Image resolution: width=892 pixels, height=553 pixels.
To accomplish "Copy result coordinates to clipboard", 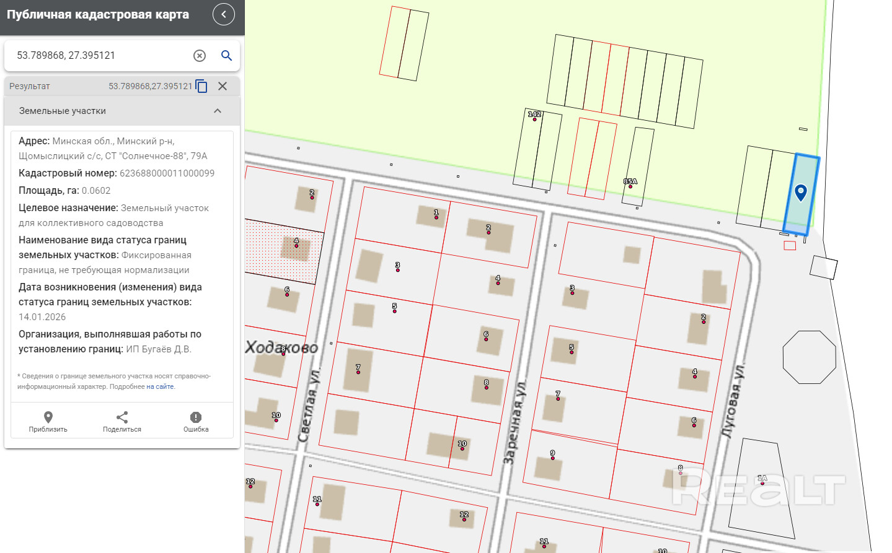I will pyautogui.click(x=201, y=86).
